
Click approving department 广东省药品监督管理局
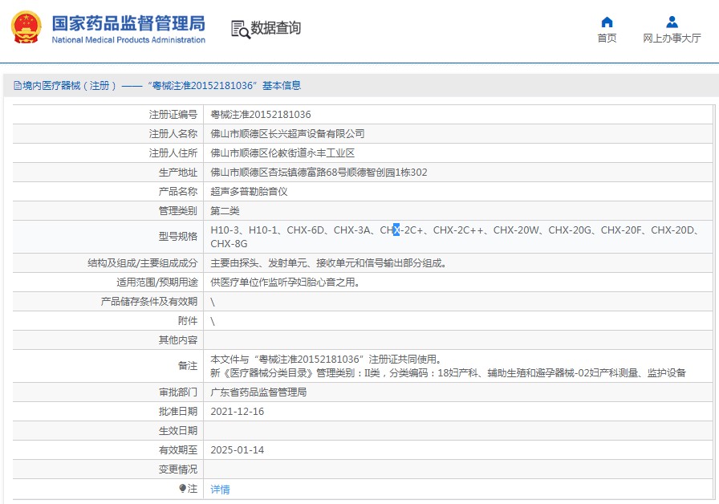258,392
